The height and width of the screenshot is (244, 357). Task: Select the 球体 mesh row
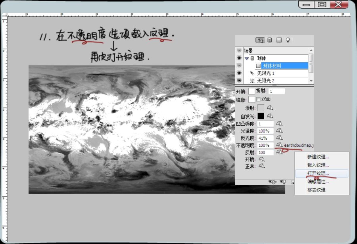click(276, 58)
